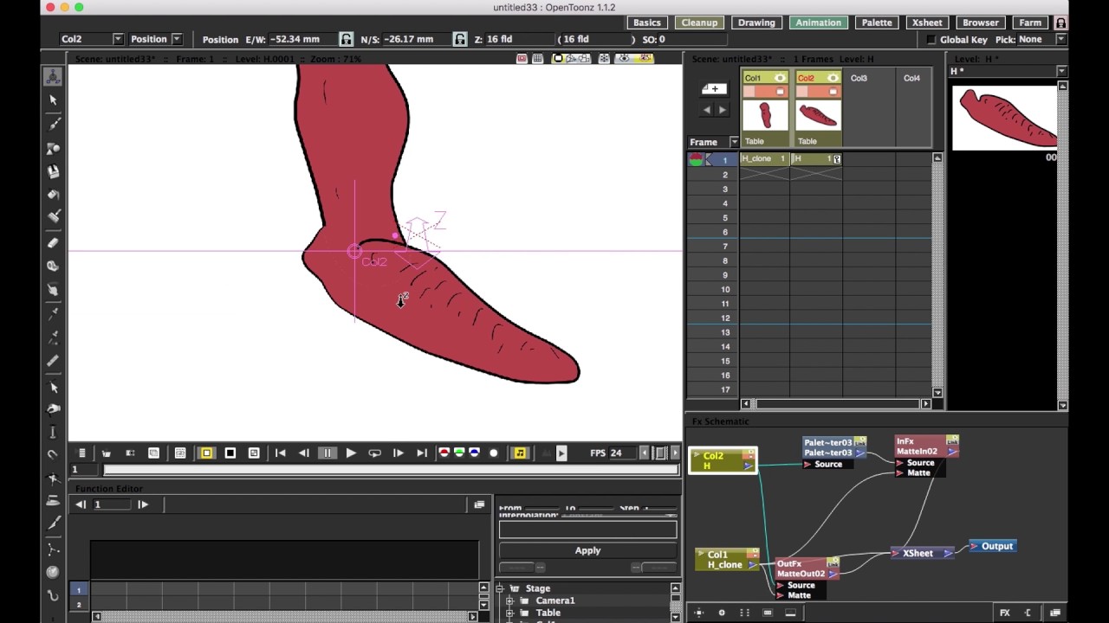Viewport: 1109px width, 623px height.
Task: Jump to the first frame
Action: click(280, 453)
